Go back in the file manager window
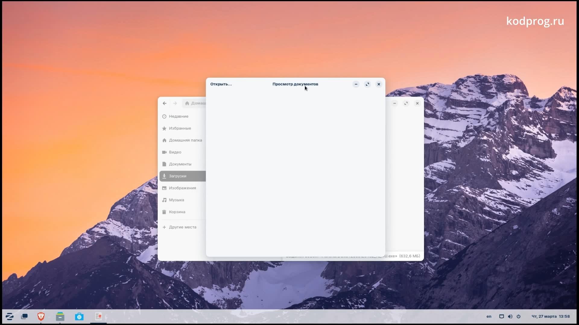579x325 pixels. coord(165,103)
